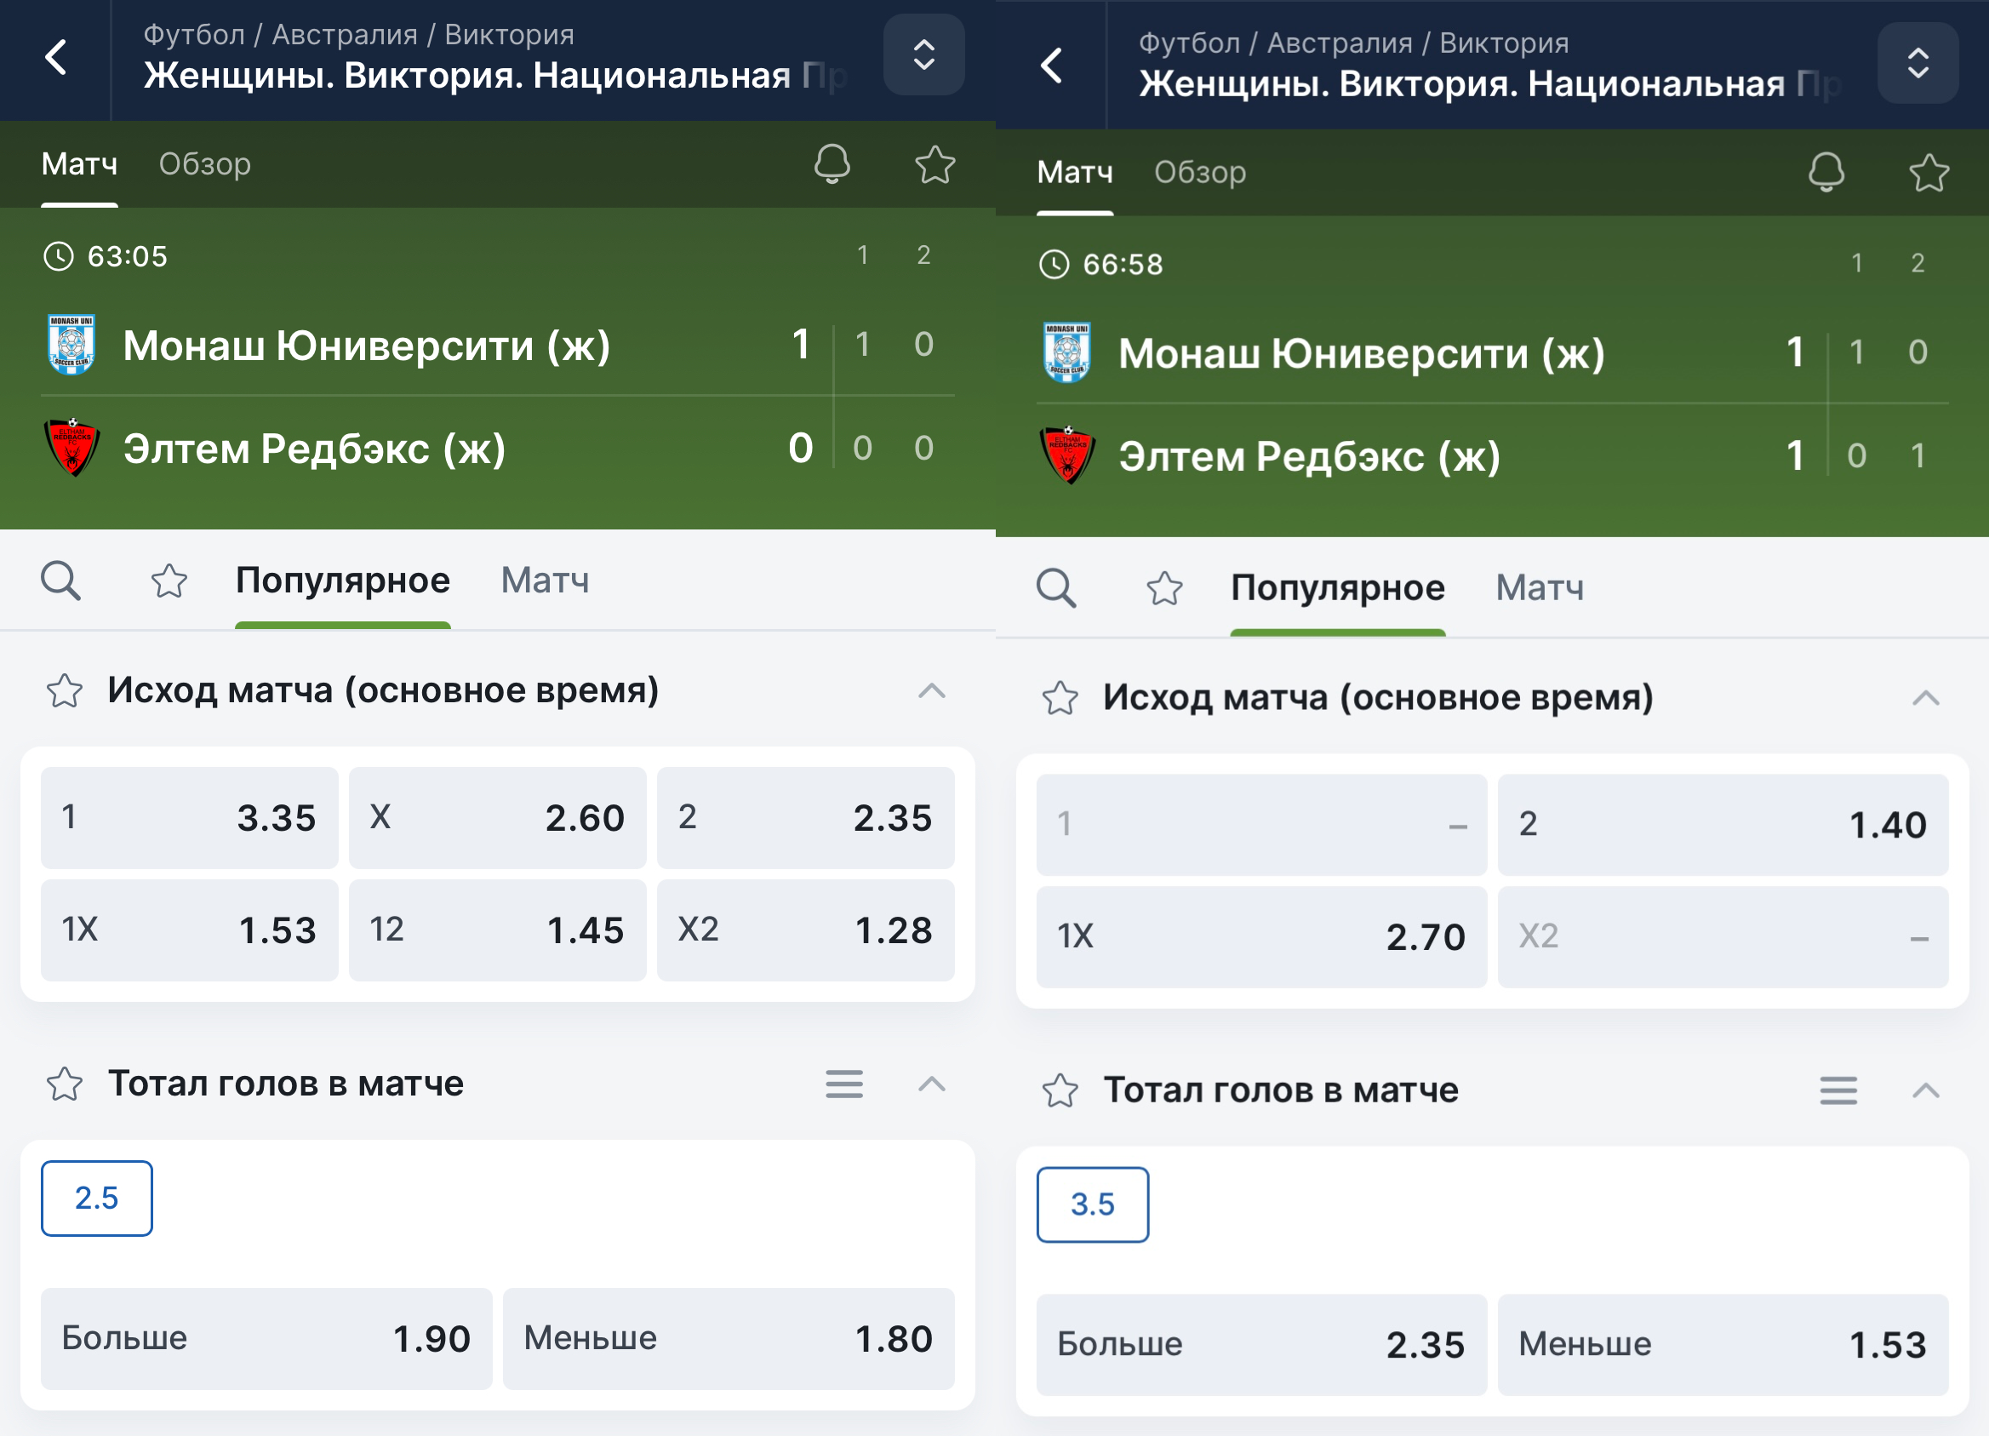Select the 3.5 total line chip
1989x1436 pixels.
(1093, 1204)
